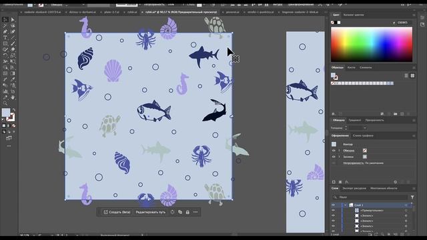
Task: Hide the Слой 1 layer
Action: pos(333,205)
